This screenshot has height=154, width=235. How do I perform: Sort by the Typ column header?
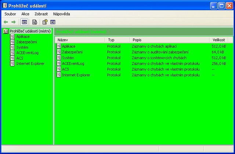pos(117,40)
